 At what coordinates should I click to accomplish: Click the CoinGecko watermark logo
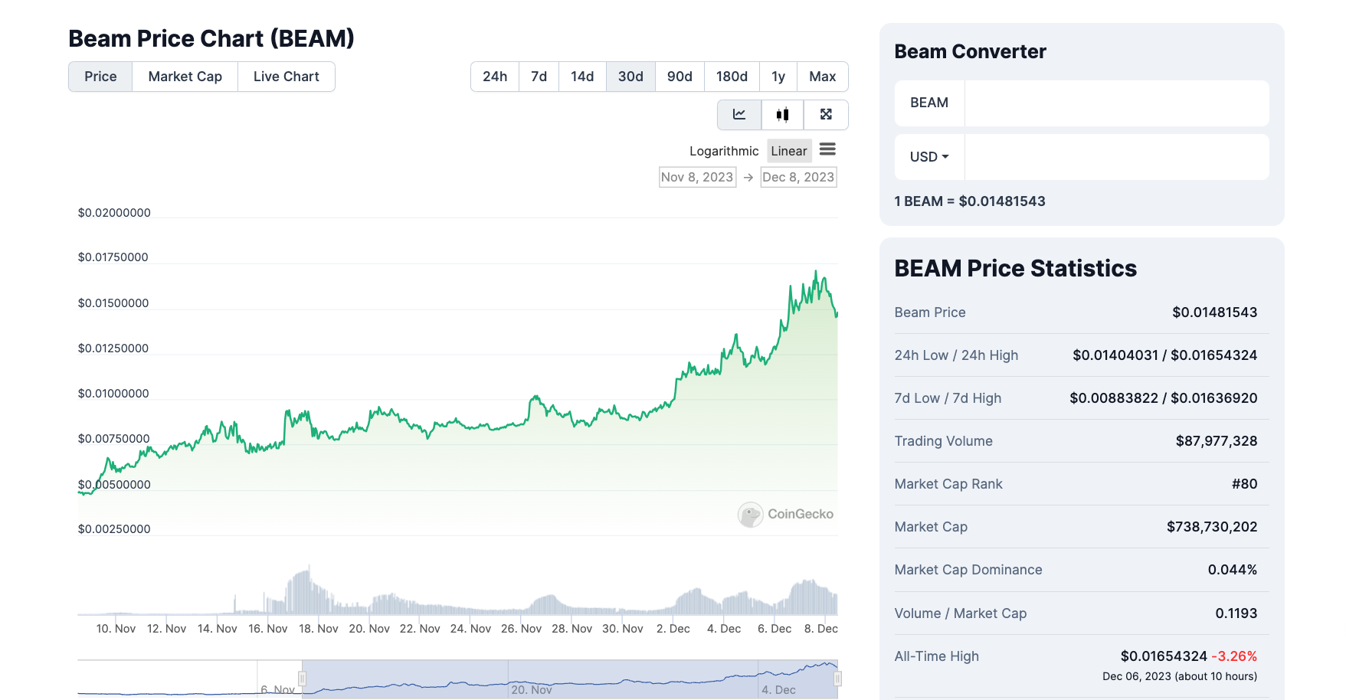coord(751,514)
